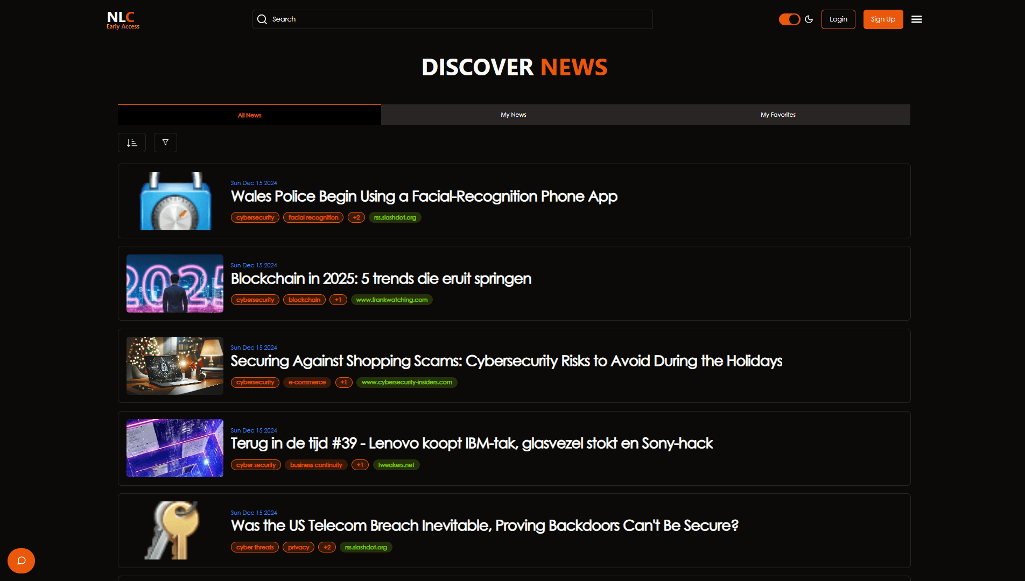
Task: Click Sun Dec 15 2024 date above Shopping Scams
Action: pos(254,348)
